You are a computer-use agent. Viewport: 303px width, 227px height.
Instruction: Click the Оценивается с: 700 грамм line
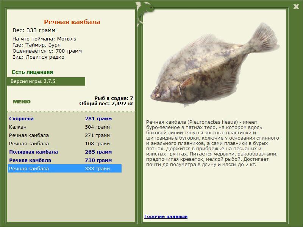(47, 51)
